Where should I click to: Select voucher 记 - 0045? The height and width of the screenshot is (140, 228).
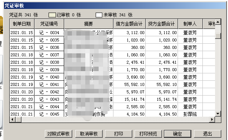(x=49, y=114)
